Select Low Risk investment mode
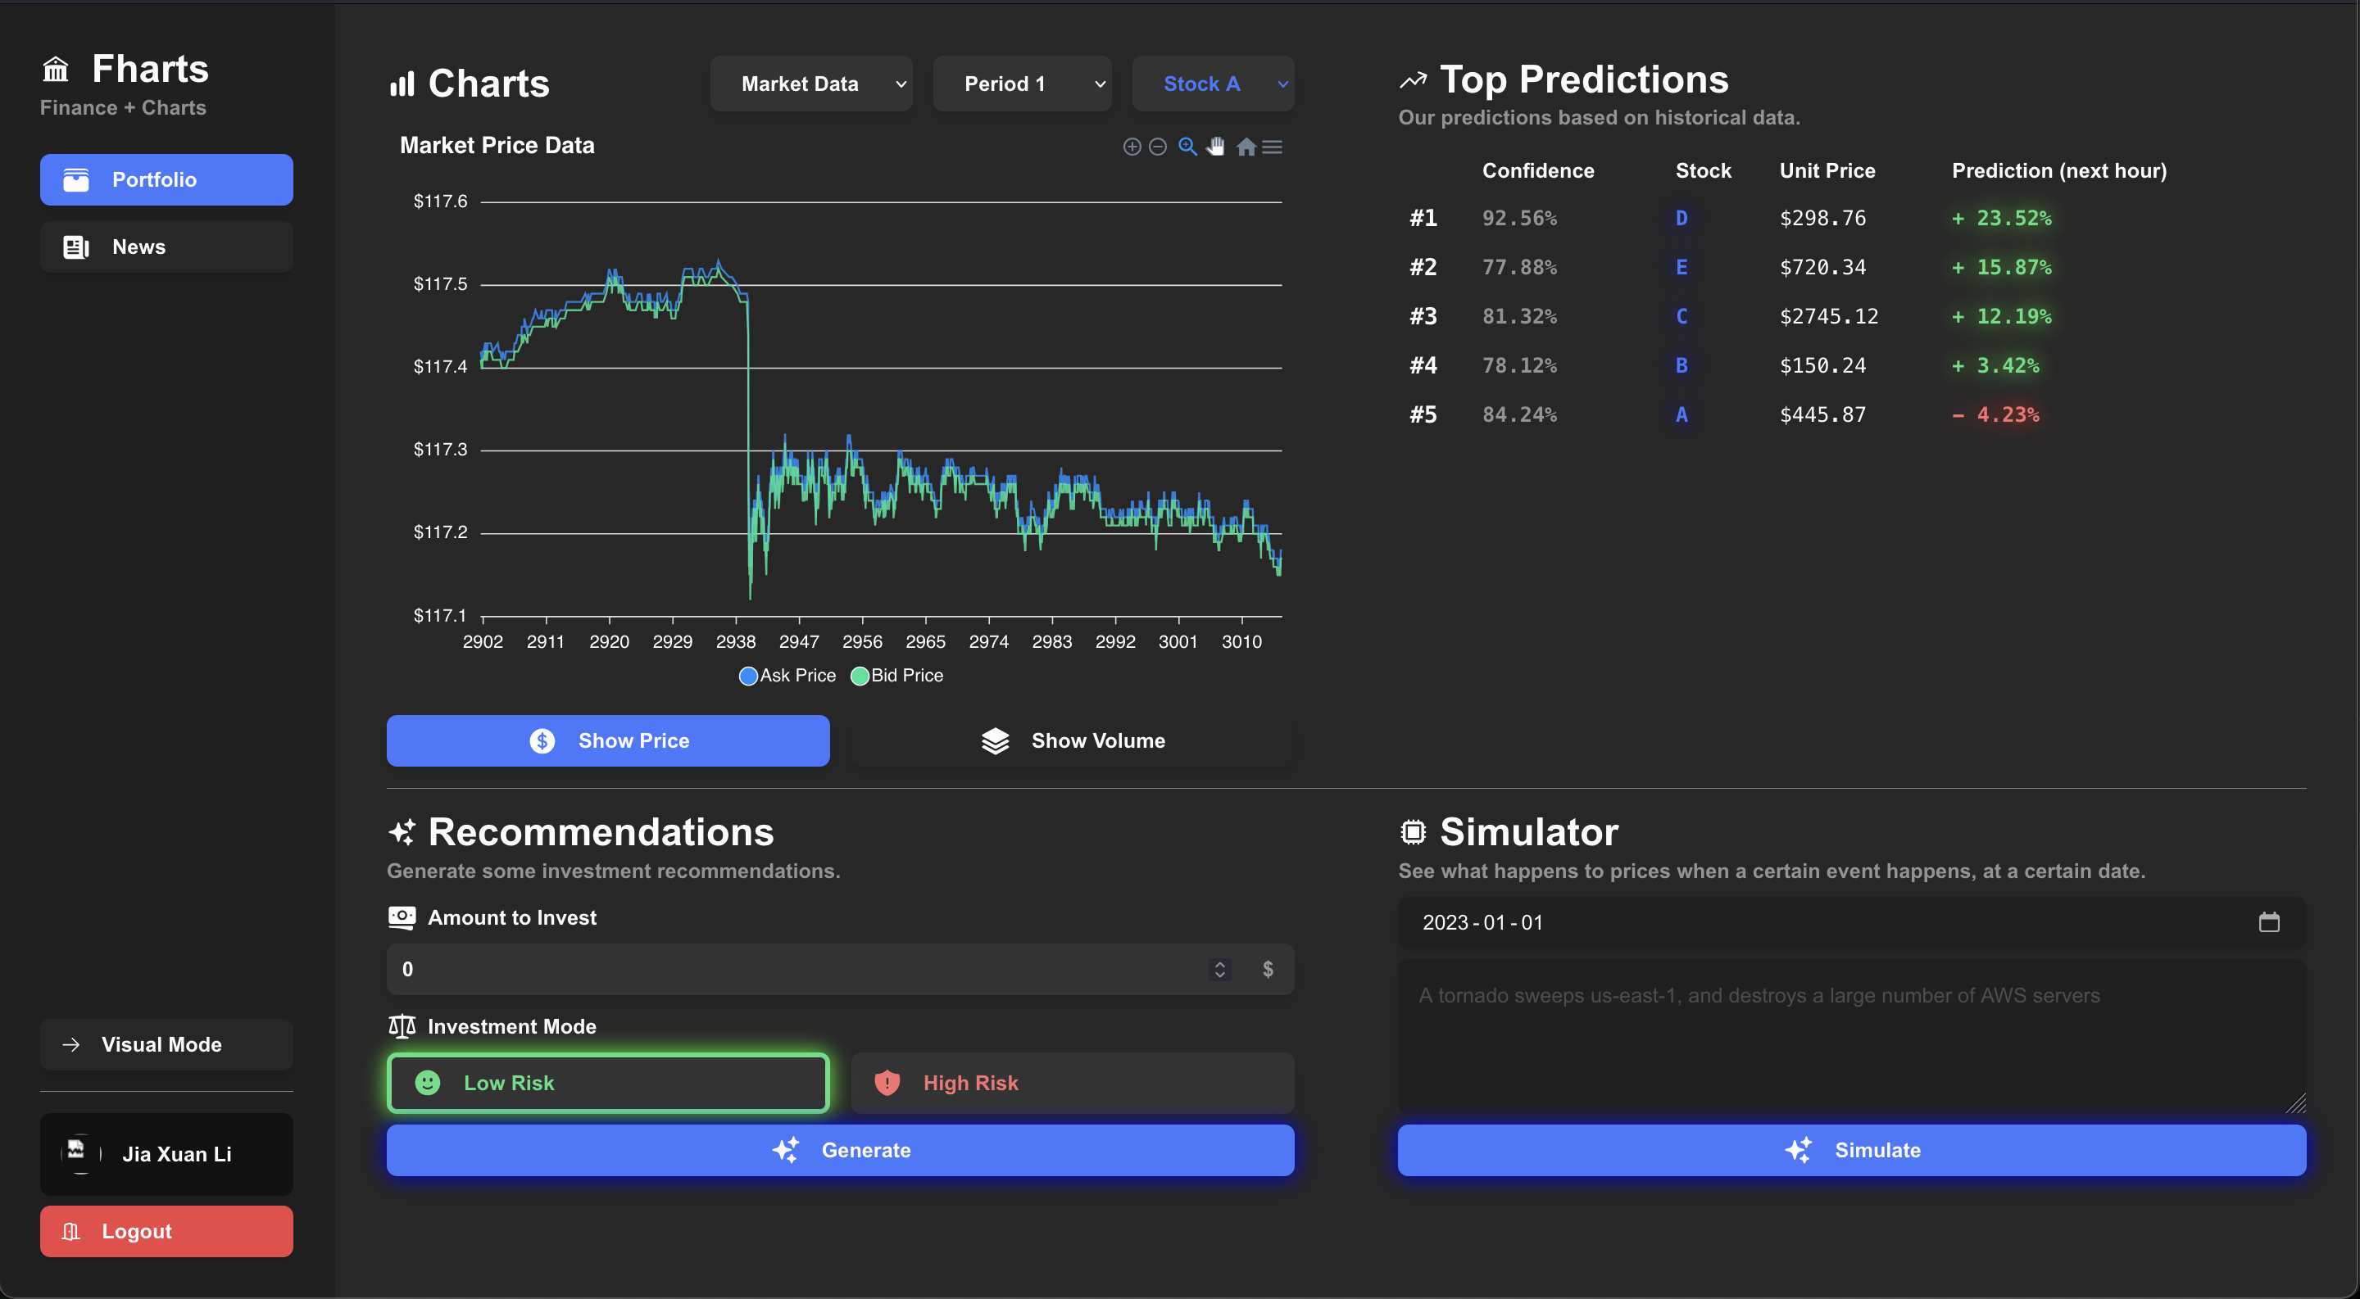This screenshot has width=2360, height=1299. pyautogui.click(x=607, y=1083)
